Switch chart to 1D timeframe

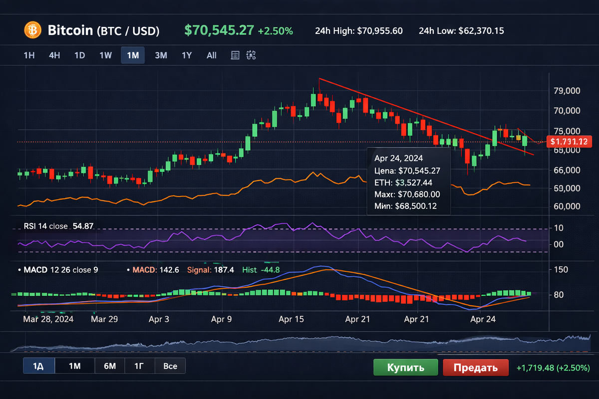coord(79,55)
